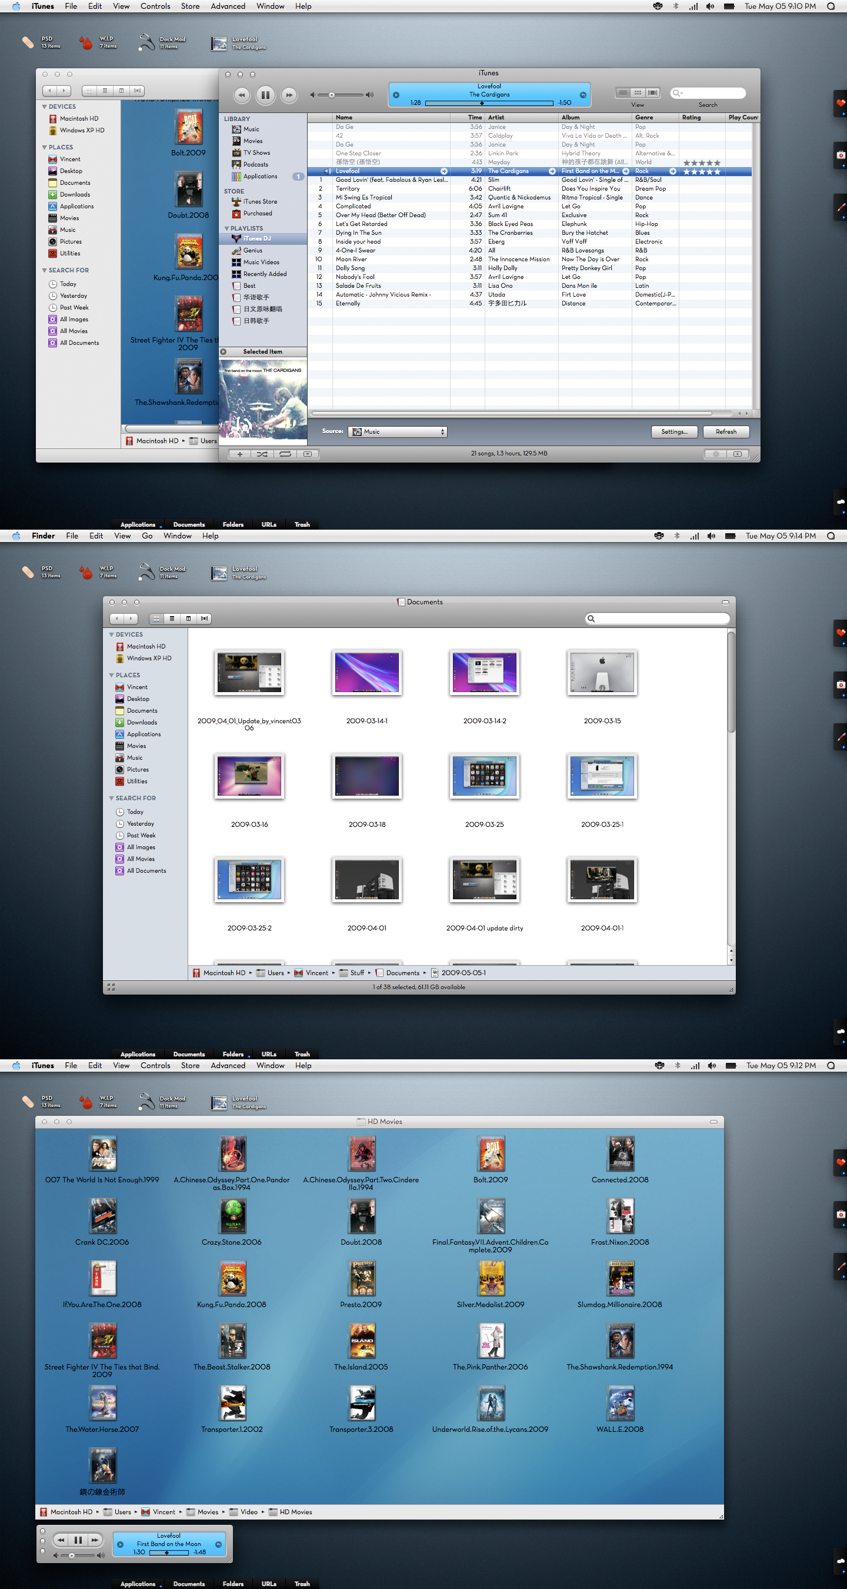
Task: Click the iTunes search field
Action: pos(708,93)
